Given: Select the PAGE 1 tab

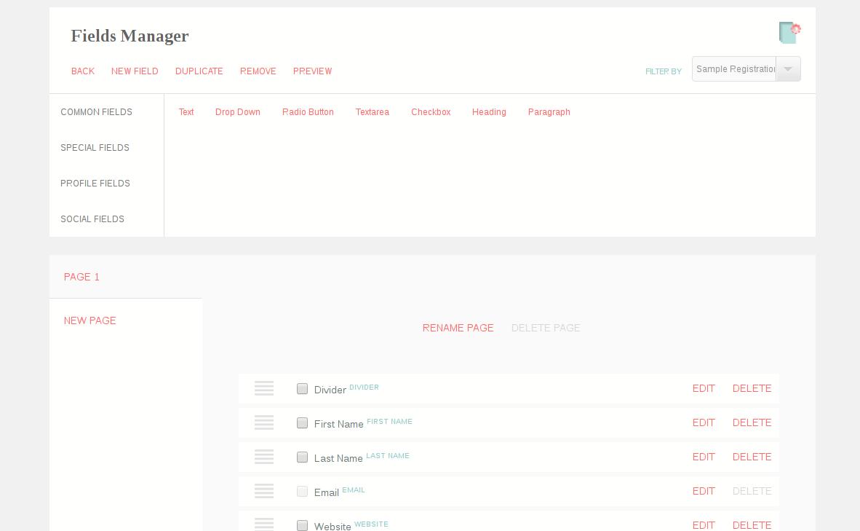Looking at the screenshot, I should (x=81, y=277).
